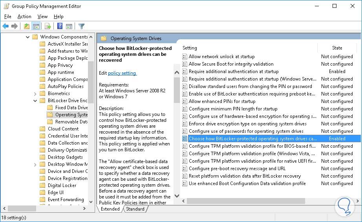
Task: Click the Back arrow toolbar icon
Action: 5,26
